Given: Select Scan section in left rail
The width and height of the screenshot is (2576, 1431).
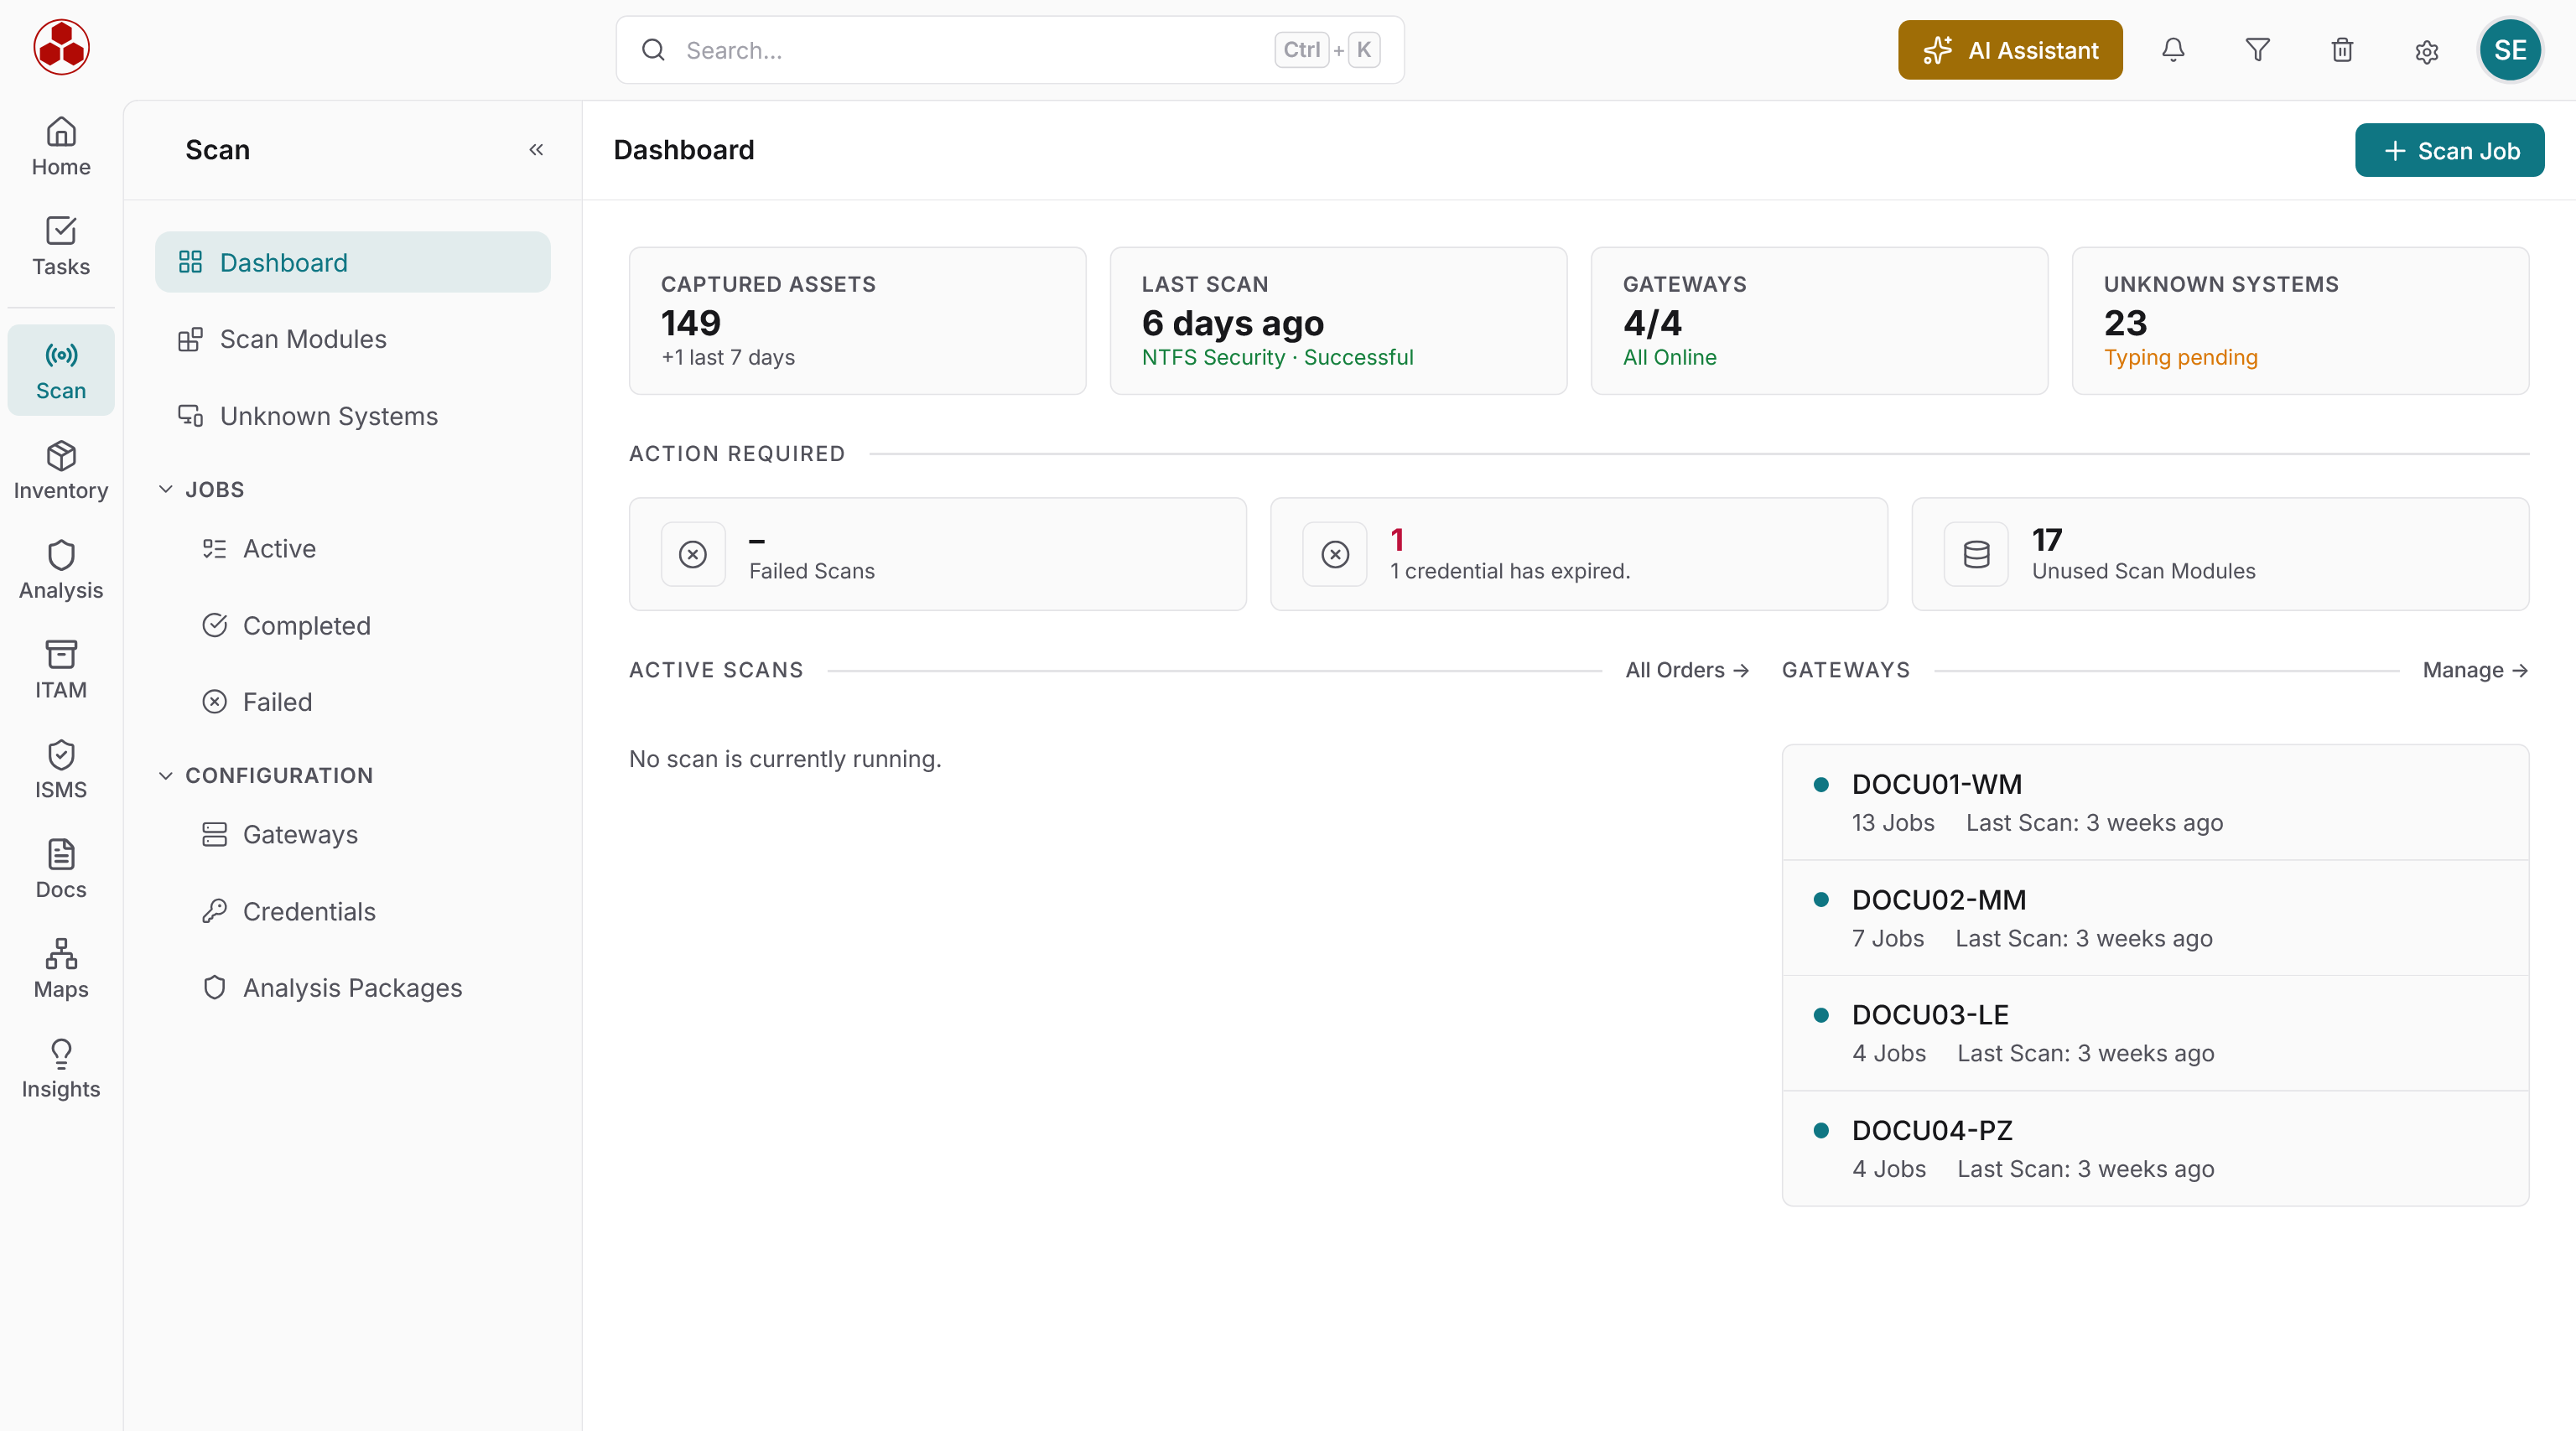Looking at the screenshot, I should pyautogui.click(x=61, y=370).
